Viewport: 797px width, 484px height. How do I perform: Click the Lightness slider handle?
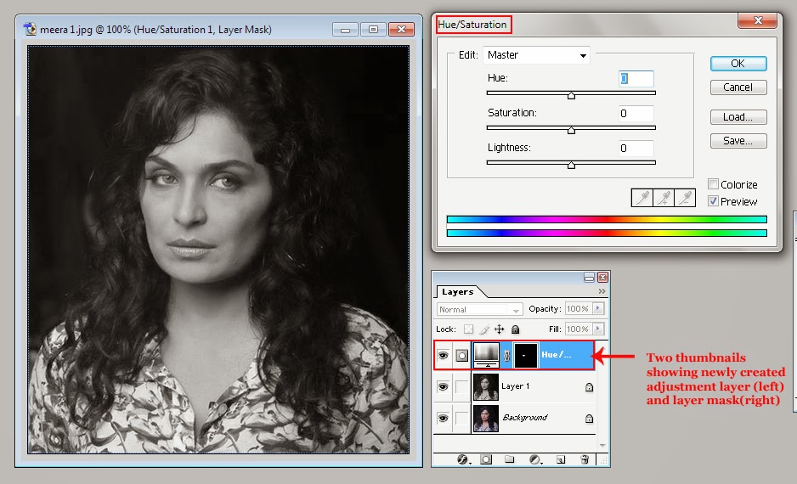(x=571, y=165)
